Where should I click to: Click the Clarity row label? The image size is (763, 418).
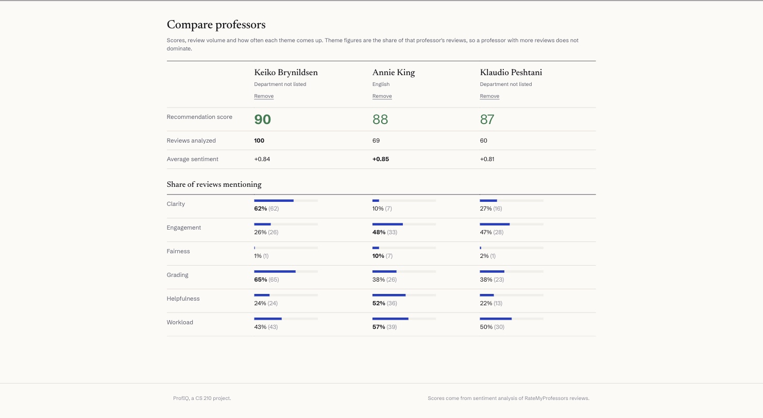(x=176, y=204)
